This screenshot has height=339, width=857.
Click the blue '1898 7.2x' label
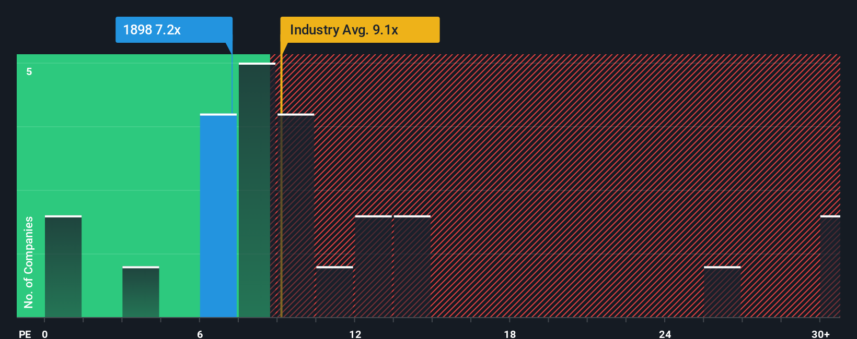[174, 30]
